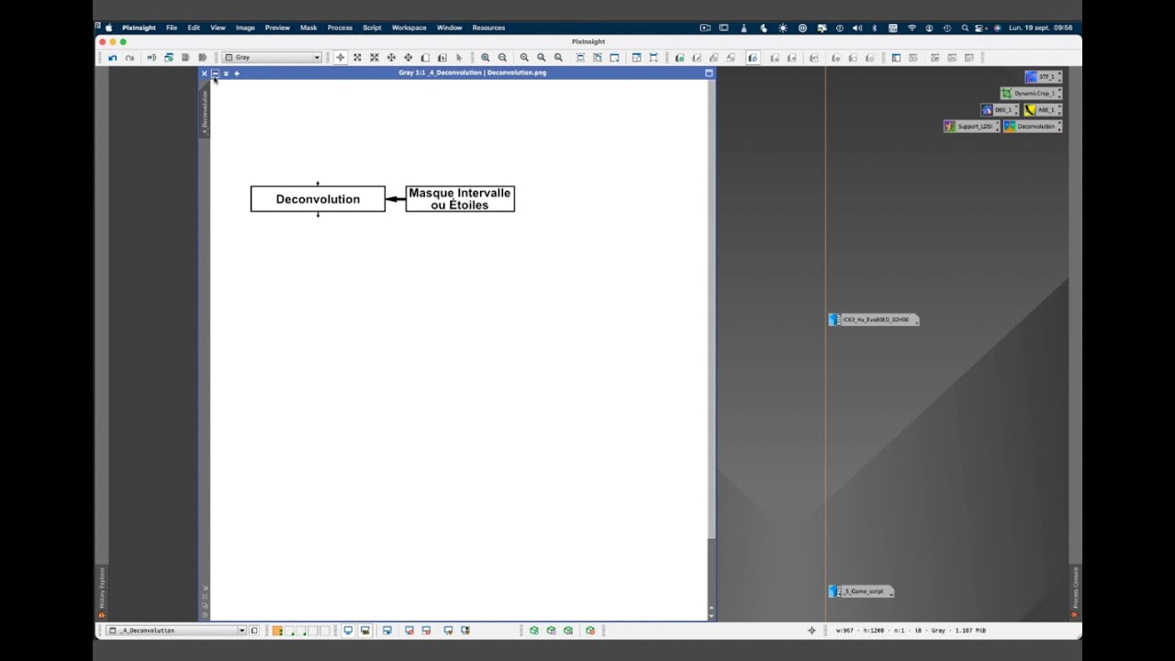Click the Deconvolution box in the diagram

coord(318,199)
